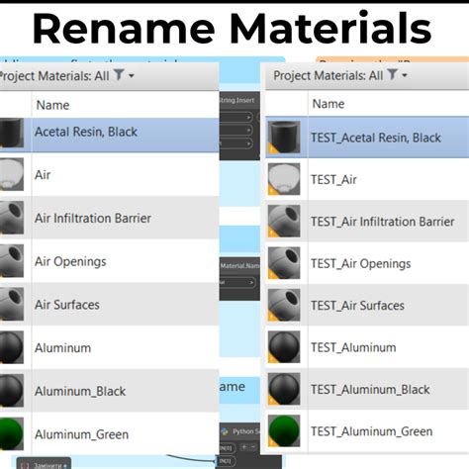Select the TEST_Acetal Resin, Black thumbnail
The image size is (469, 469).
[284, 138]
